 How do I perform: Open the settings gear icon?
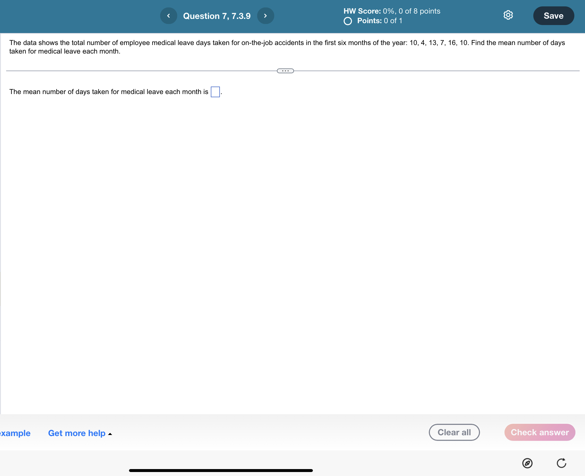coord(508,15)
